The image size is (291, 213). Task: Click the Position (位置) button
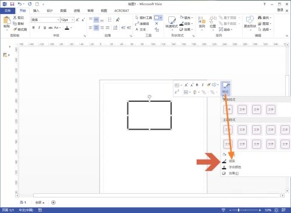click(213, 23)
